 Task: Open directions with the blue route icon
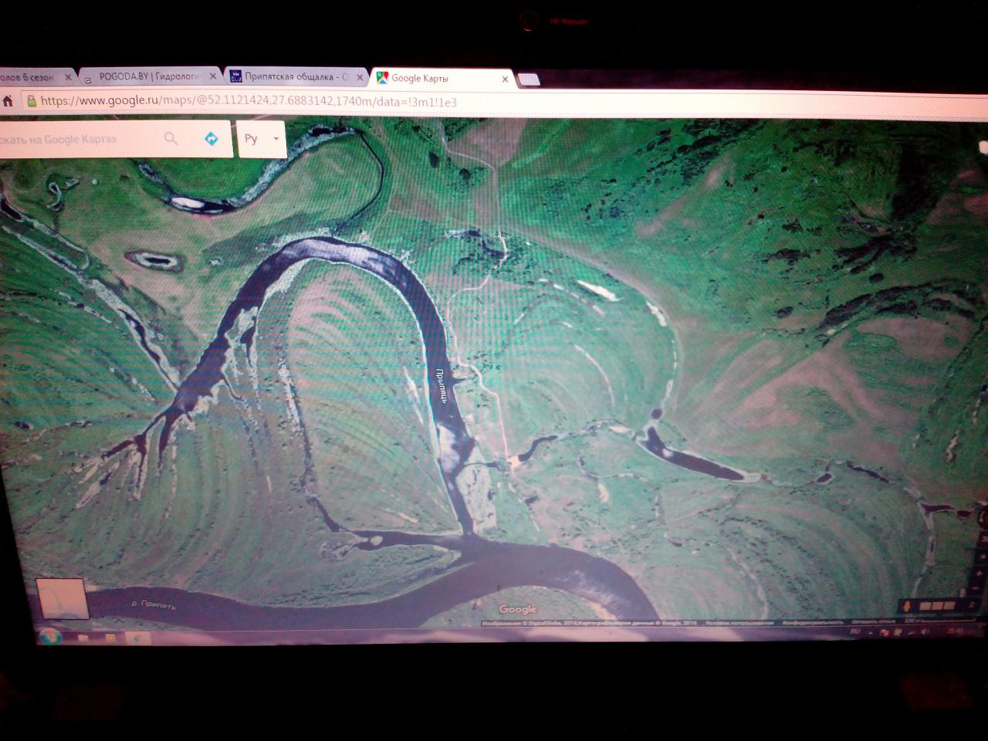211,139
